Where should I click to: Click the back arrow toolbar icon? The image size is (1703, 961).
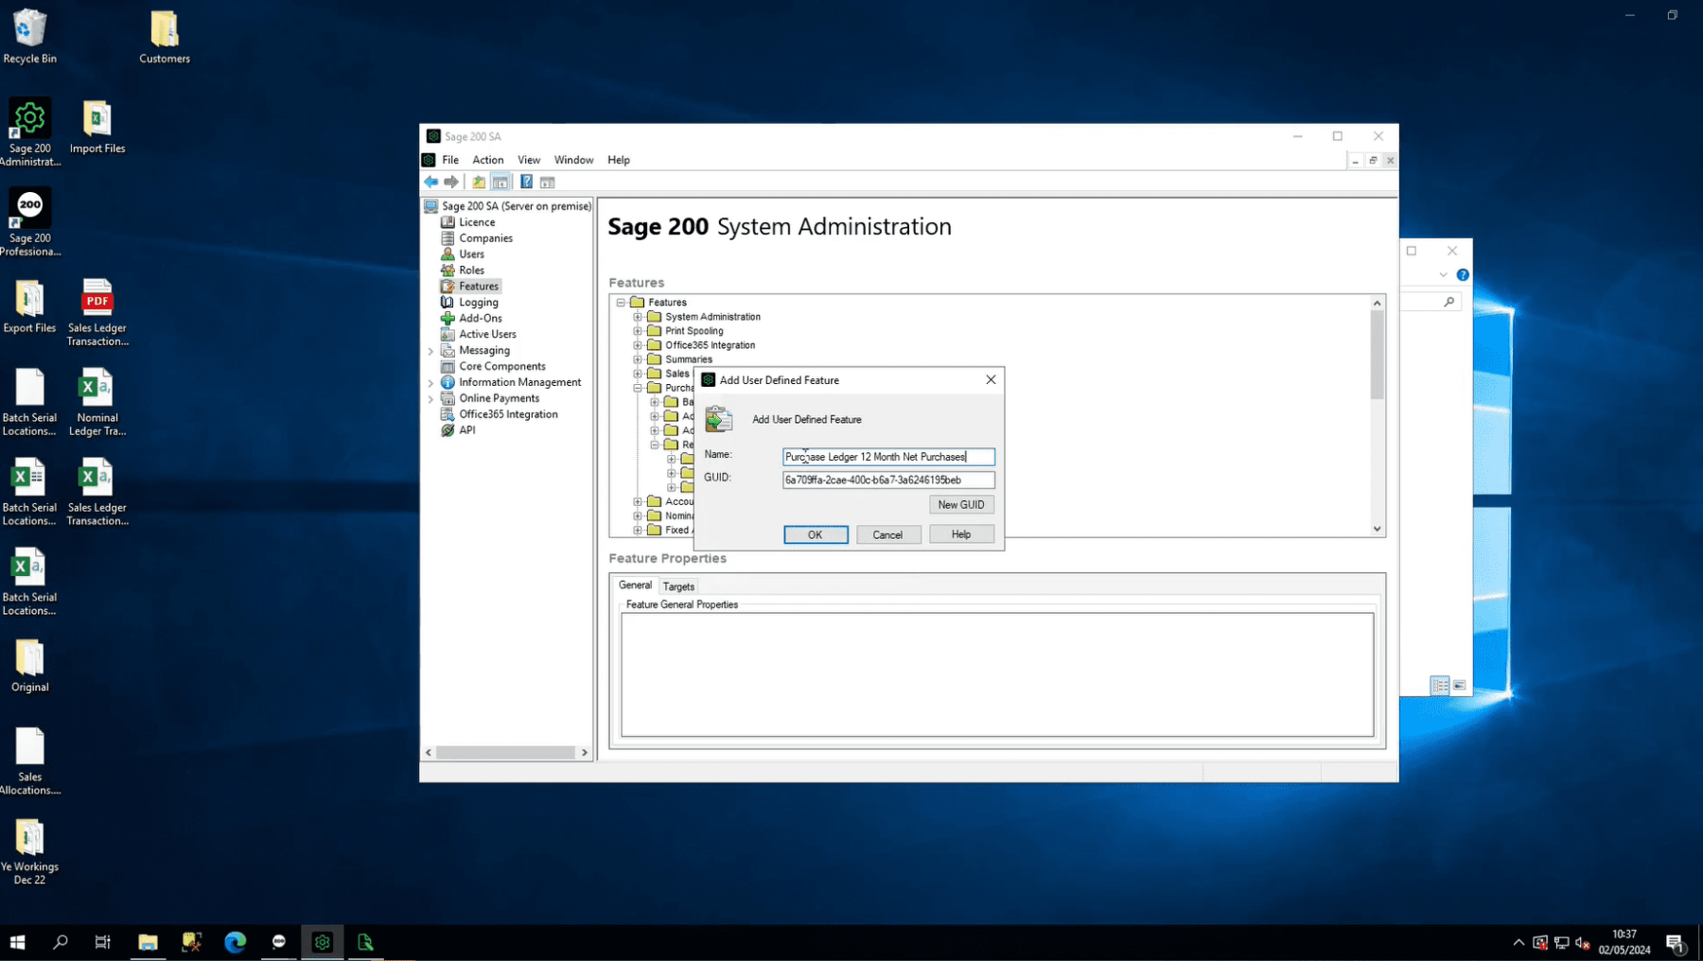pyautogui.click(x=431, y=182)
